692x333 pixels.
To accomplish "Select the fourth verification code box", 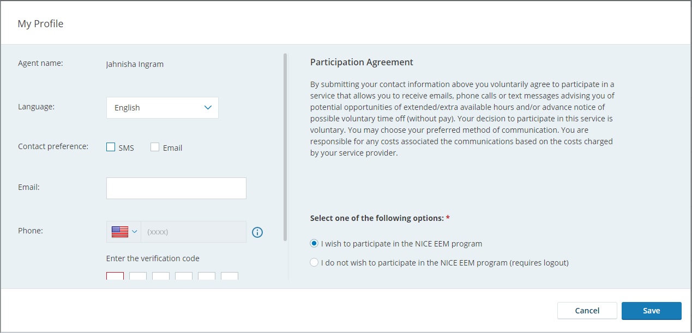I will (x=184, y=276).
